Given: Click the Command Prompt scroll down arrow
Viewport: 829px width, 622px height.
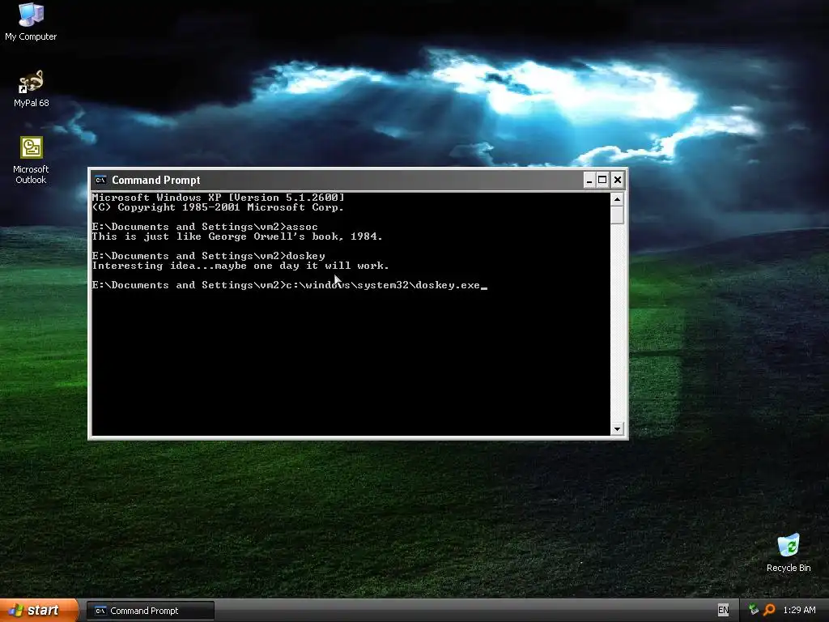Looking at the screenshot, I should click(x=617, y=429).
